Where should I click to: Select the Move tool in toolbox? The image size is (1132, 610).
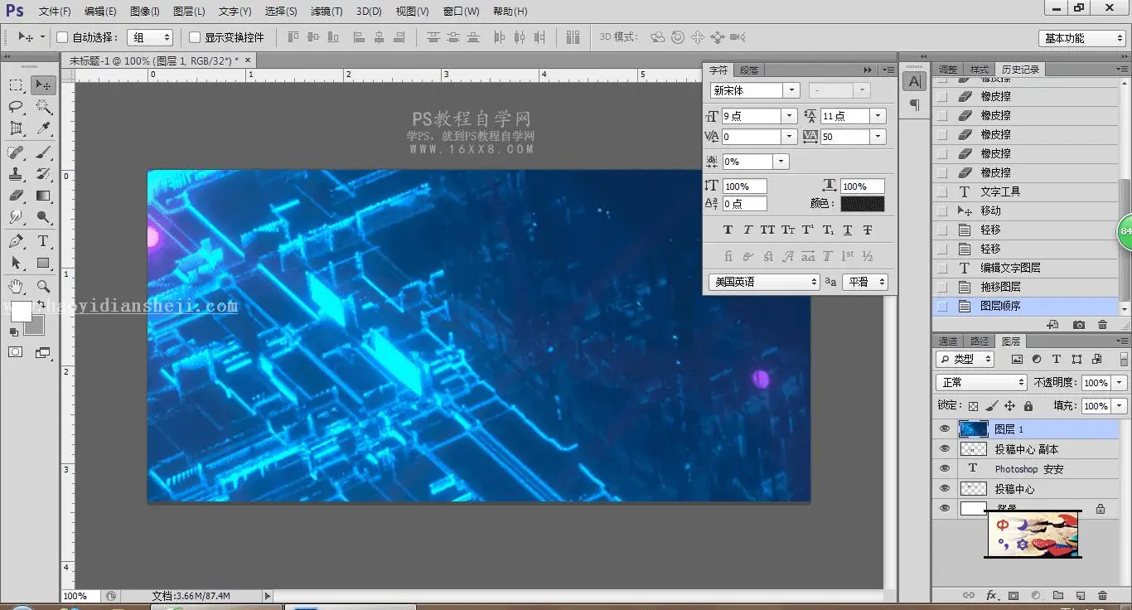43,85
